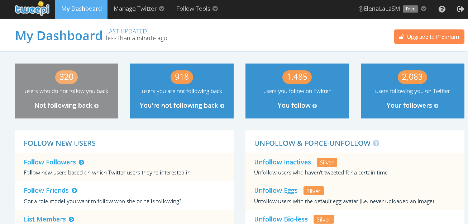Image resolution: width=468 pixels, height=224 pixels.
Task: Open the help question mark icon
Action: coord(442,9)
